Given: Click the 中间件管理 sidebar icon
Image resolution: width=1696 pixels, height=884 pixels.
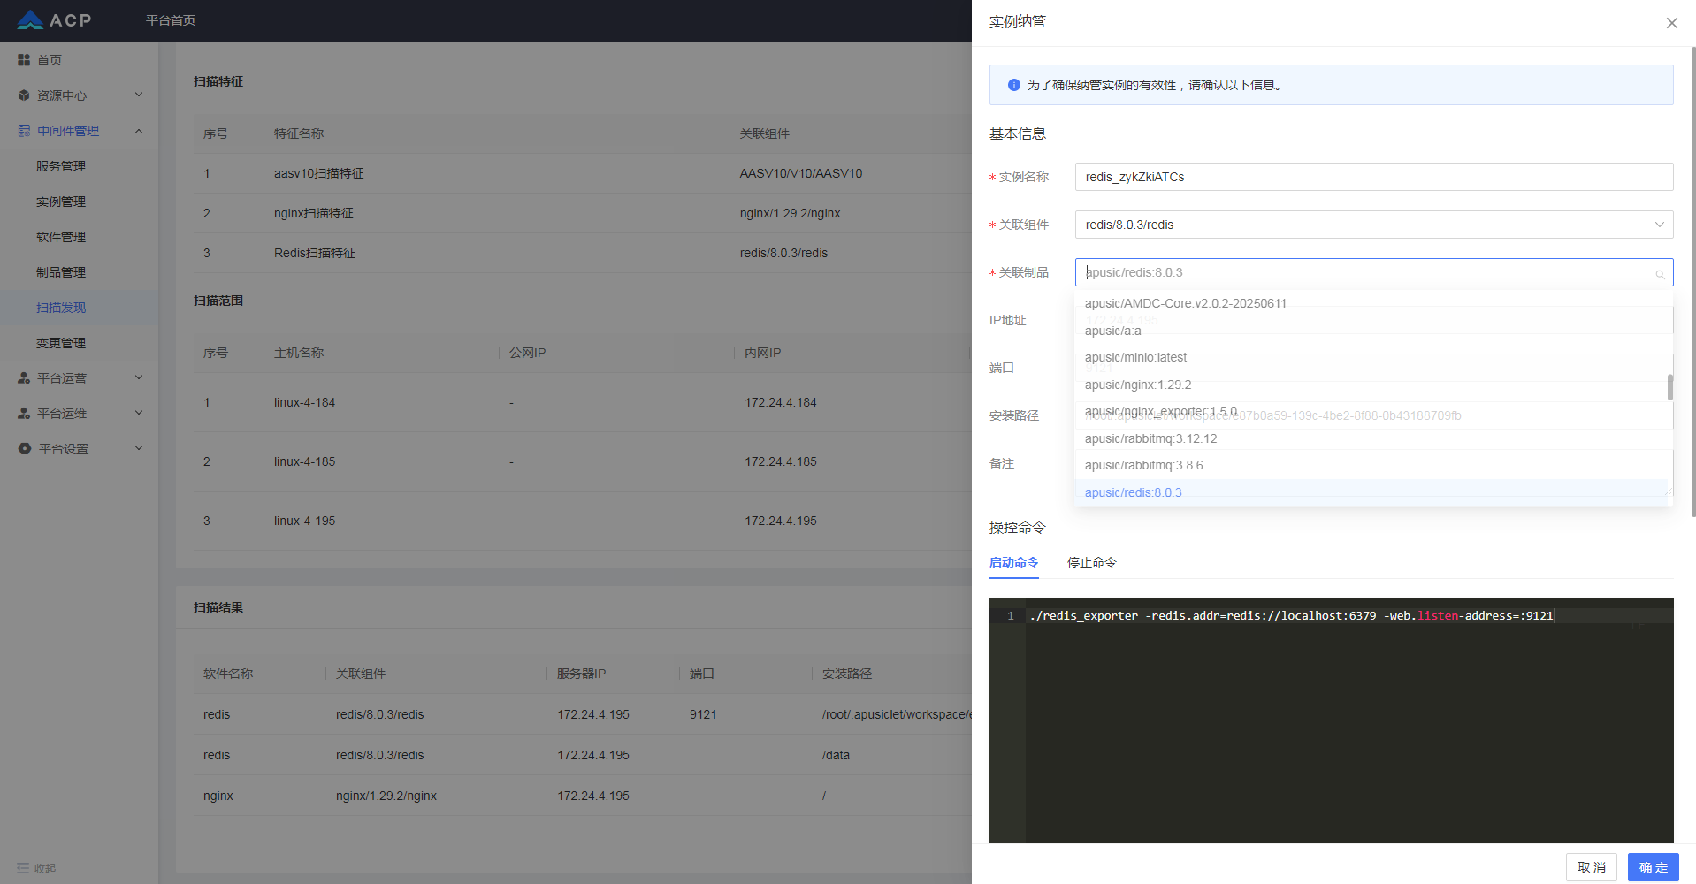Looking at the screenshot, I should point(24,131).
